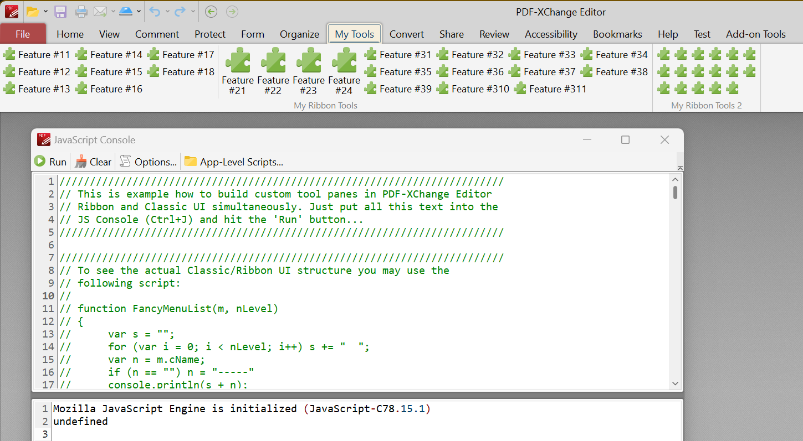Open App-Level Scripts folder
This screenshot has width=803, height=441.
(233, 162)
